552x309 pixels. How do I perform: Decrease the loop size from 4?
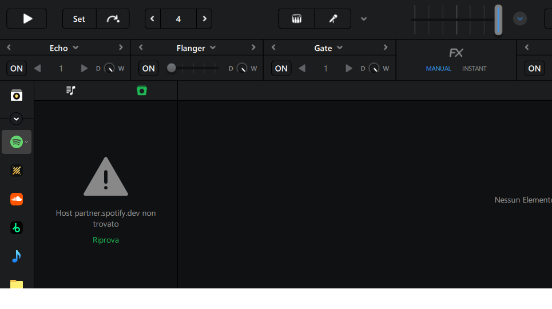point(152,19)
